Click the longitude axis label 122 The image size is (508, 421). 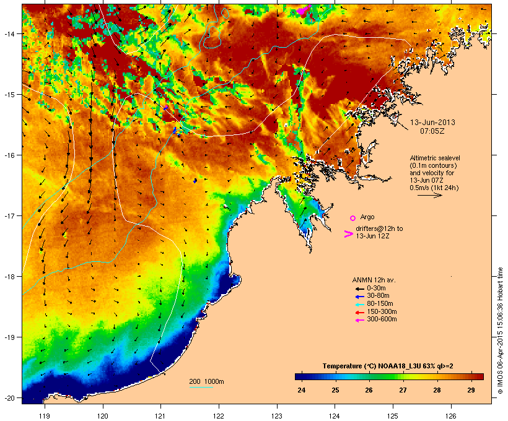pyautogui.click(x=219, y=416)
